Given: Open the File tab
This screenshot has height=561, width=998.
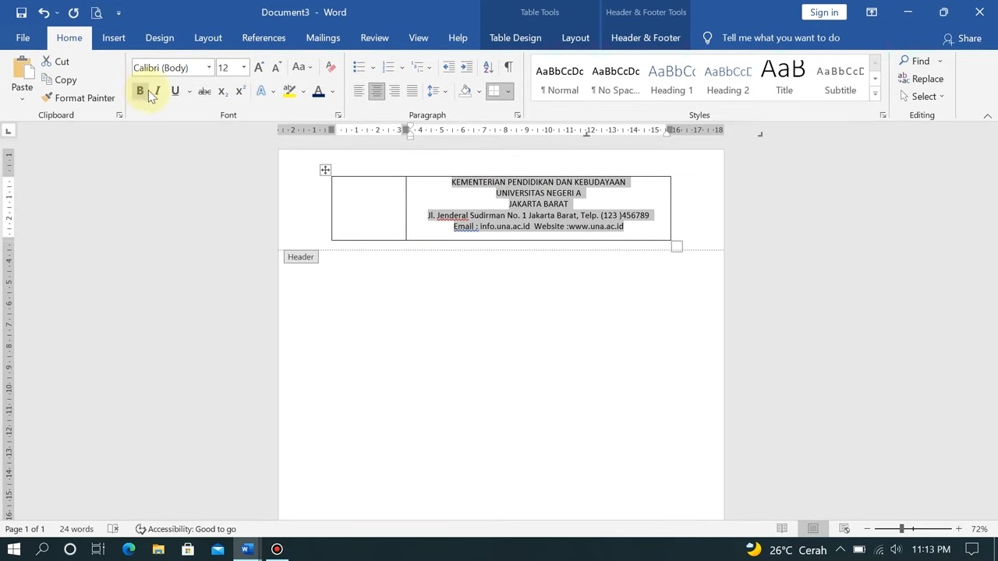Looking at the screenshot, I should pyautogui.click(x=23, y=37).
